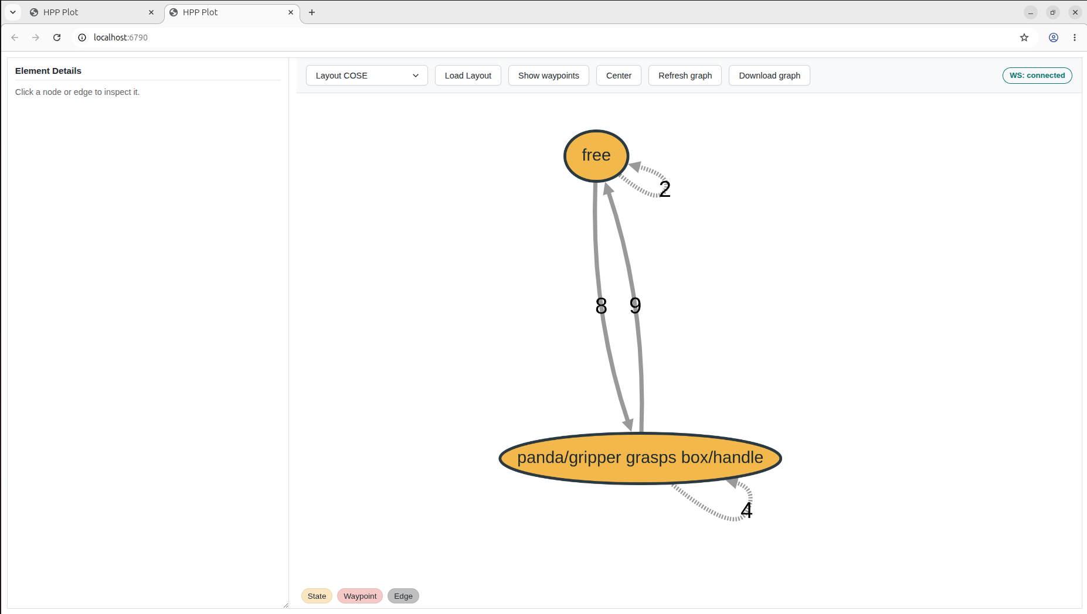Screen dimensions: 1087x614
Task: Open the Layout COSE dropdown
Action: coord(366,76)
